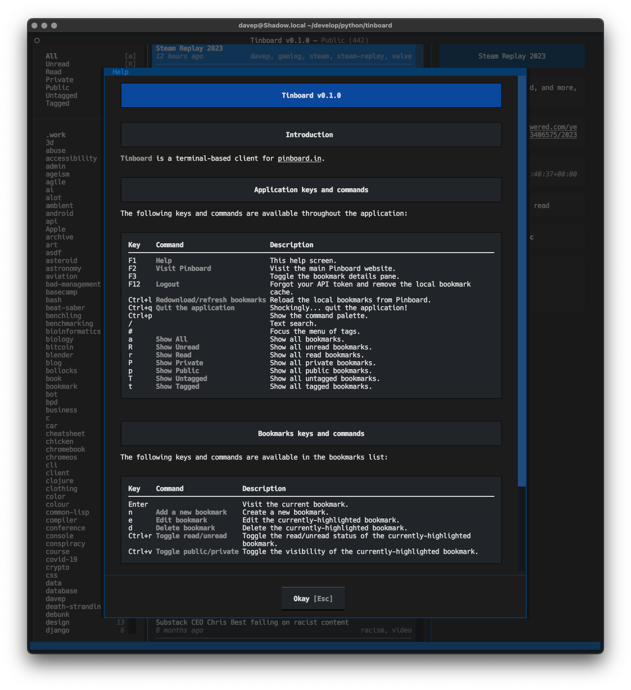Screen dimensions: 631x690
Task: Select the Substack CEO Chris Best bookmark
Action: point(284,626)
